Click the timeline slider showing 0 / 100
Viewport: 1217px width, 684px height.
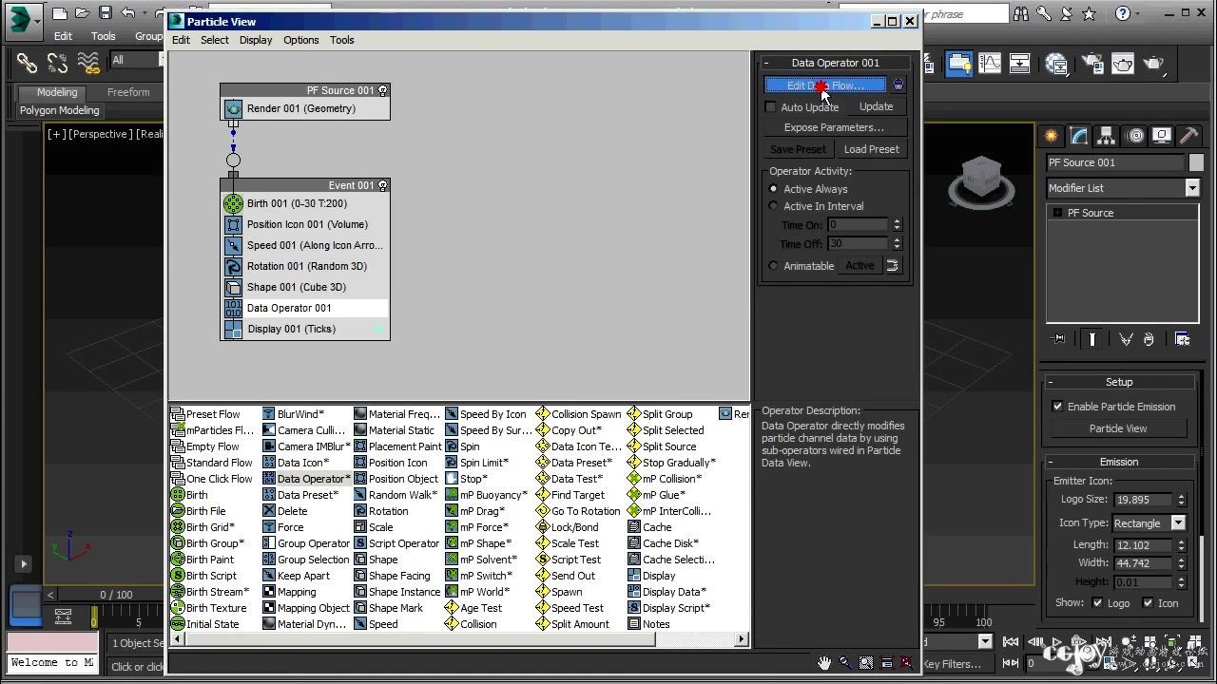point(118,595)
